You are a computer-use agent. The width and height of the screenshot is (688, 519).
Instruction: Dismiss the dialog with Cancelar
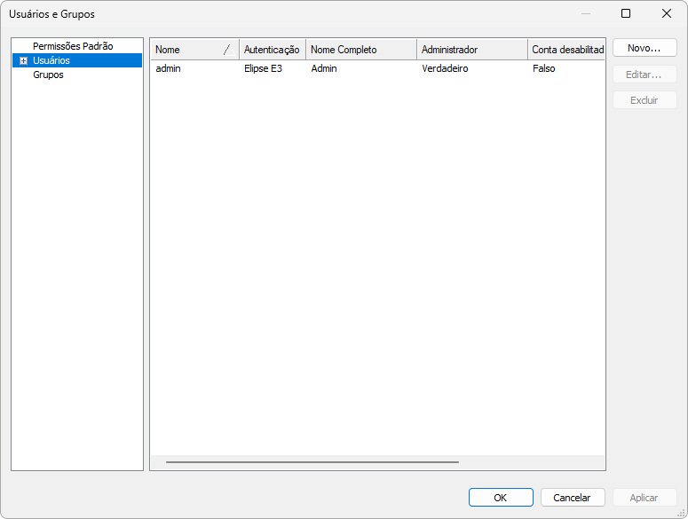[573, 498]
